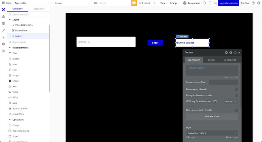Switch to the UI Builder tab
Viewport: 262px width, 142px height.
click(x=17, y=9)
